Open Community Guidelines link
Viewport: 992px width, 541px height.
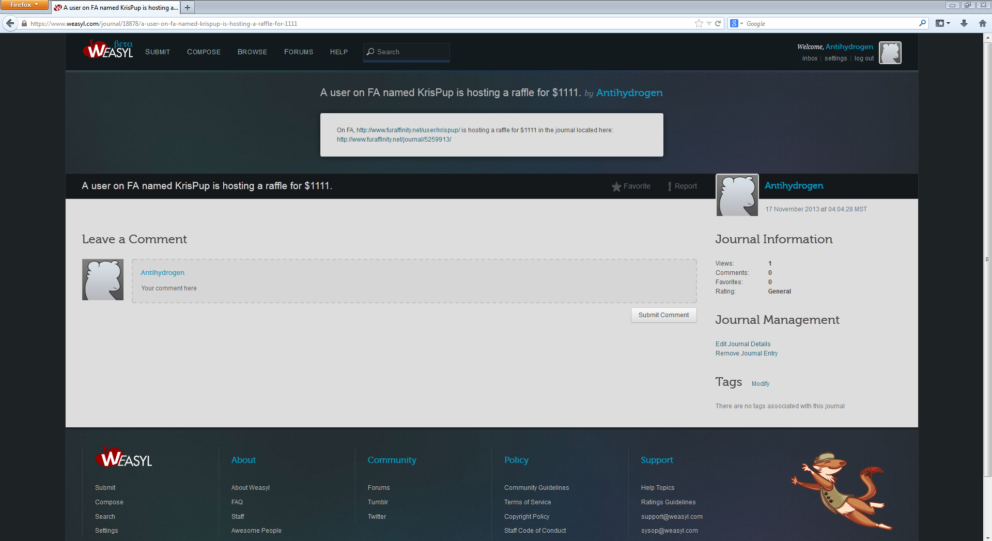click(x=536, y=488)
